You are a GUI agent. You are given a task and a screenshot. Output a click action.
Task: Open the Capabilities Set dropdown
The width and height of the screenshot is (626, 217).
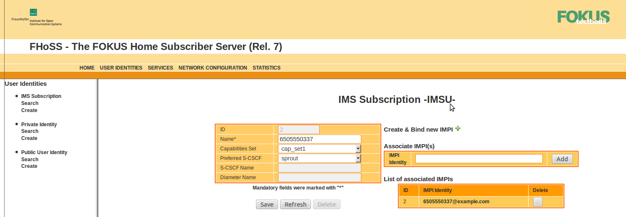(x=319, y=149)
